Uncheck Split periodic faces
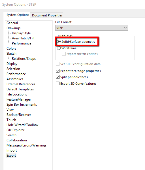The image size is (145, 170). [57, 77]
